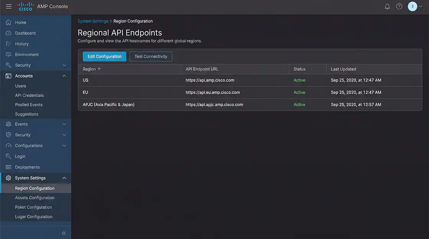429x239 pixels.
Task: Follow the System Settings breadcrumb link
Action: (x=93, y=21)
